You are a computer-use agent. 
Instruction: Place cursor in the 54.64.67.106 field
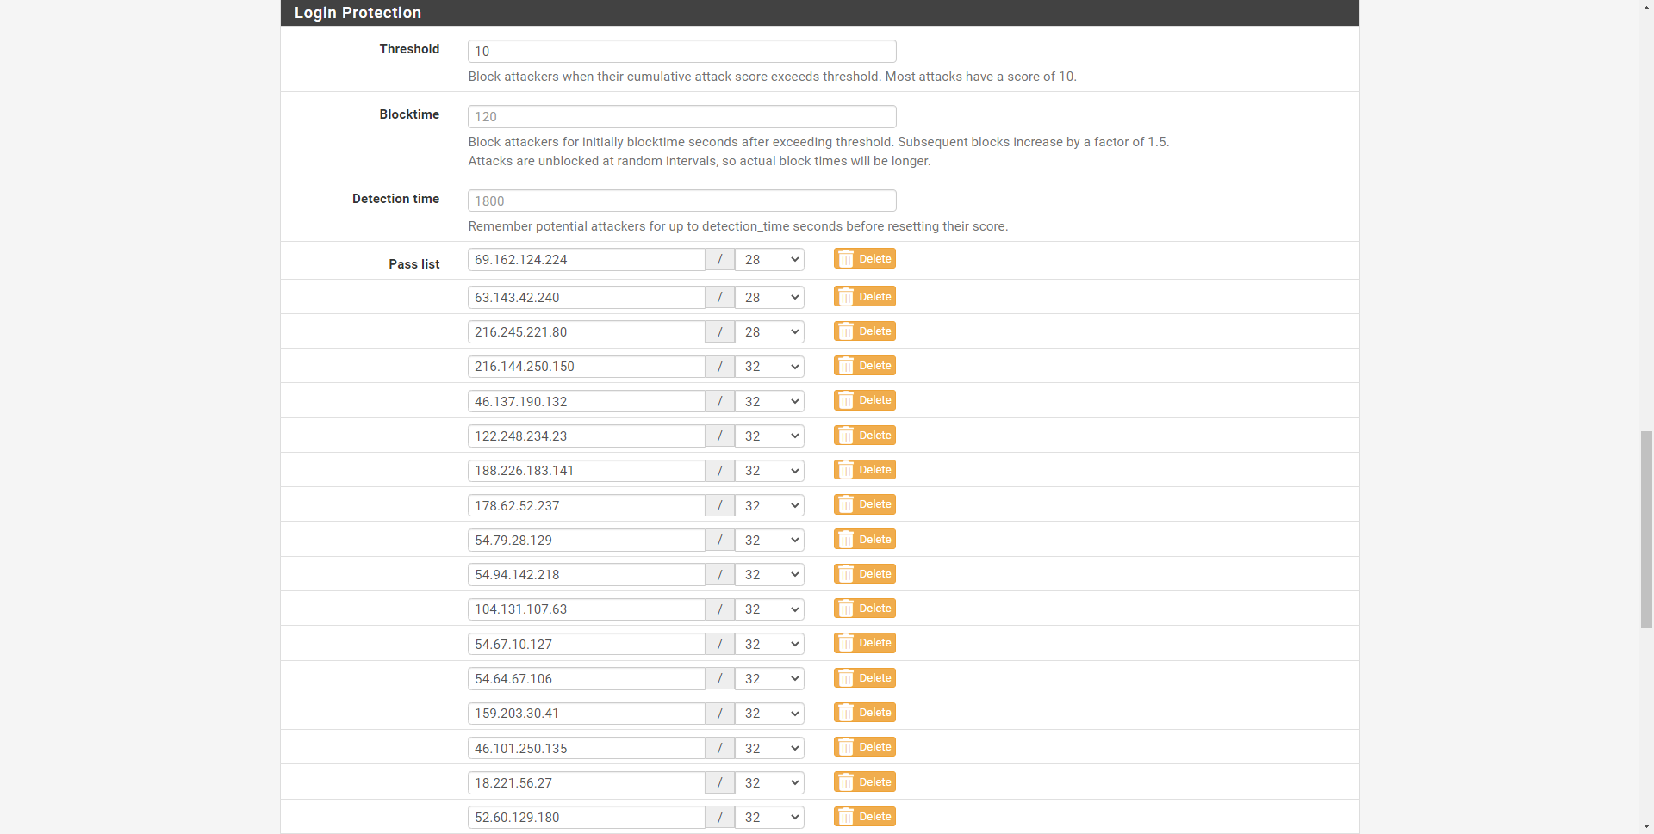(x=587, y=679)
